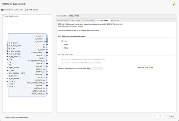The width and height of the screenshot is (179, 121).
Task: Click the Documentation link
Action: click(x=8, y=10)
